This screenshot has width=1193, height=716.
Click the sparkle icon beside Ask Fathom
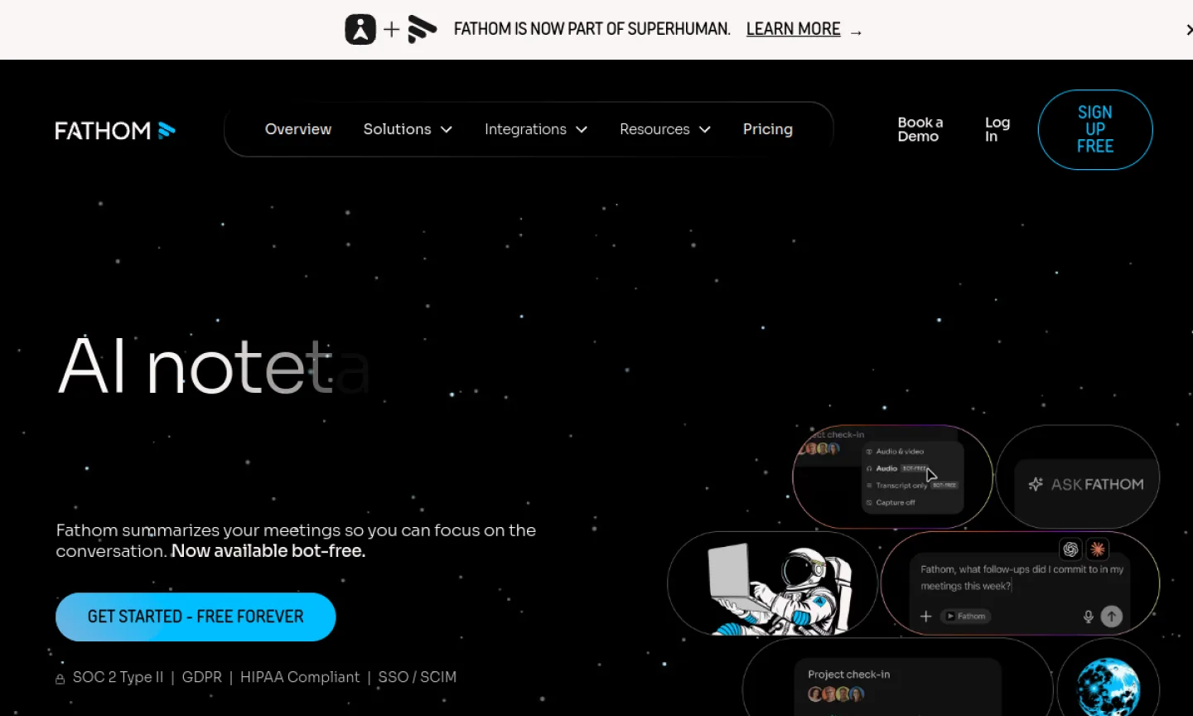click(x=1036, y=484)
